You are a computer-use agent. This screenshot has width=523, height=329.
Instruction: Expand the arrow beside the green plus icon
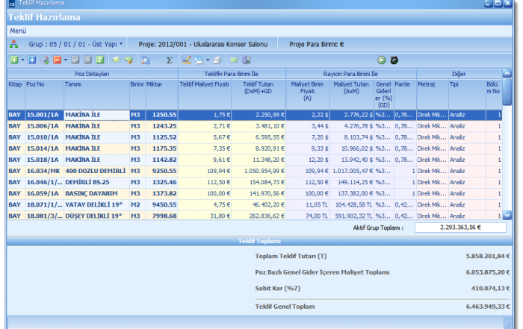click(22, 60)
